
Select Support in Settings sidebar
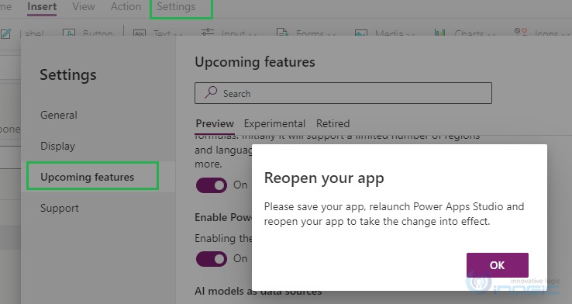pos(60,208)
